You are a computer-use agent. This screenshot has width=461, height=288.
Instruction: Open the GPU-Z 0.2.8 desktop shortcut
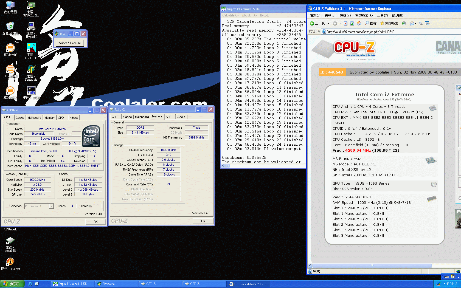point(31,9)
